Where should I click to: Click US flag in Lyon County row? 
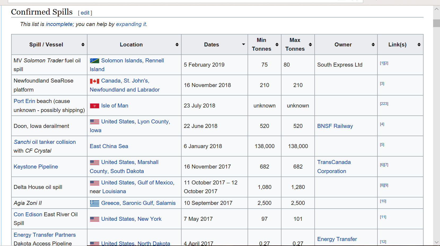pyautogui.click(x=94, y=122)
